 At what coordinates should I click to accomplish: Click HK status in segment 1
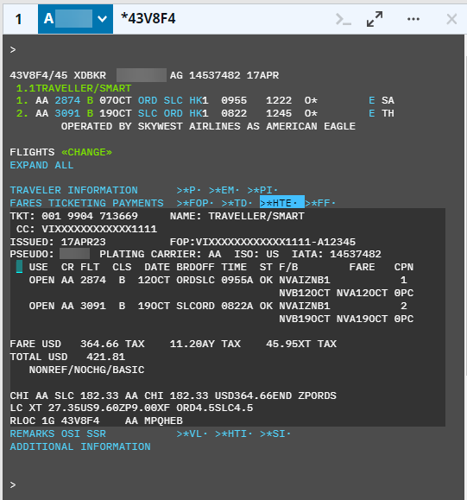click(196, 101)
